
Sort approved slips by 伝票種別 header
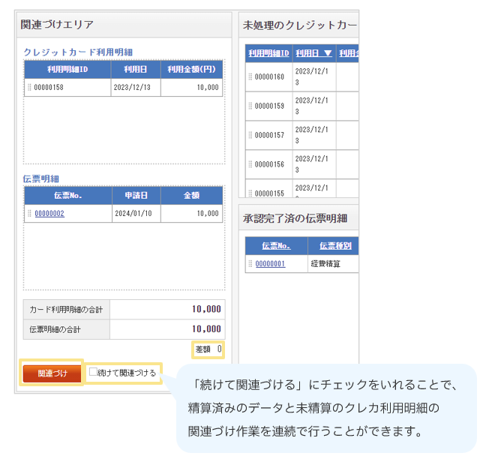point(335,246)
